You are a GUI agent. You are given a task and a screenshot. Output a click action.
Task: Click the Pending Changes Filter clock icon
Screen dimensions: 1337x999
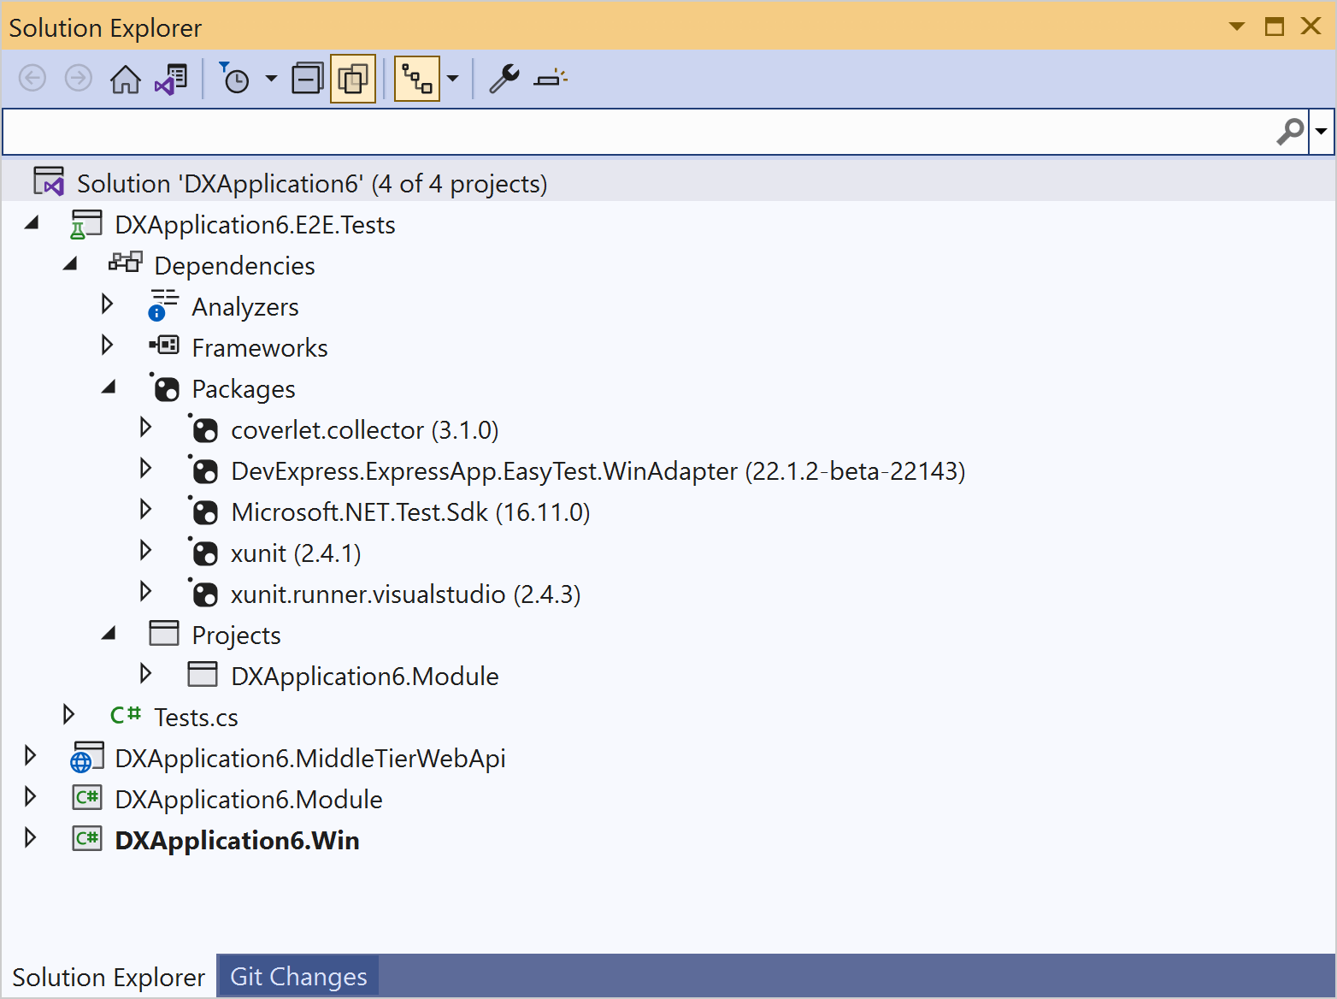tap(237, 78)
